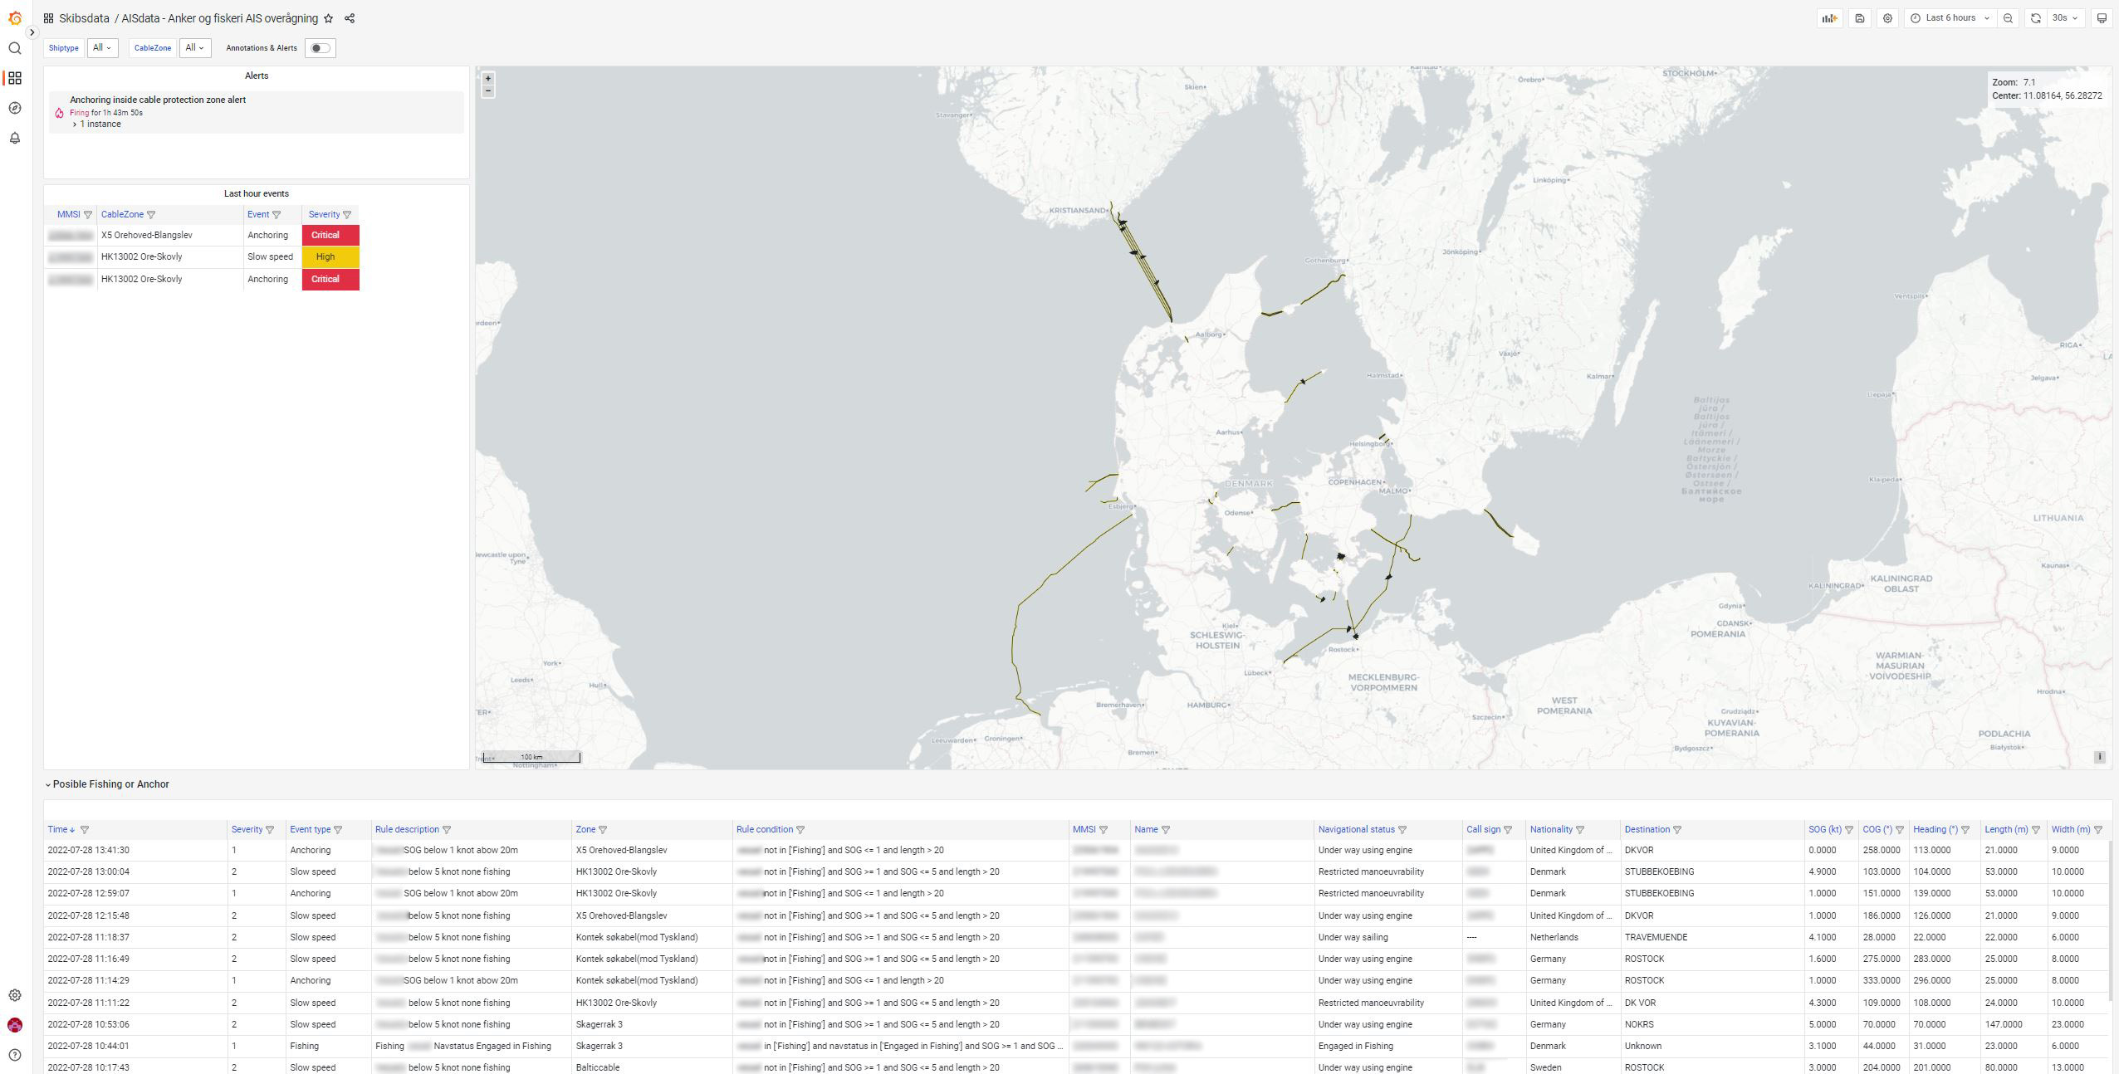
Task: Open the CableZone All dropdown
Action: [195, 48]
